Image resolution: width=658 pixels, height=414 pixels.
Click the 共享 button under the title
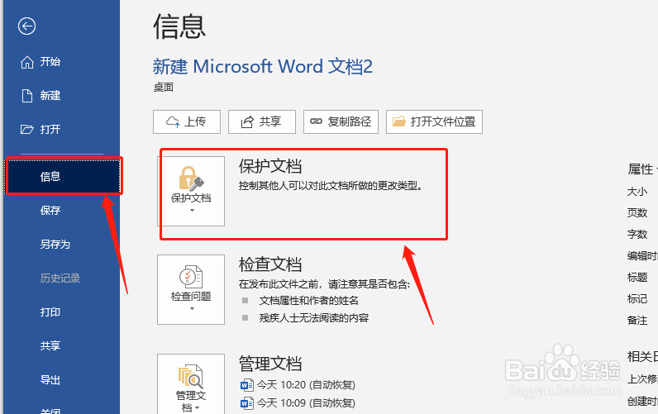(262, 121)
